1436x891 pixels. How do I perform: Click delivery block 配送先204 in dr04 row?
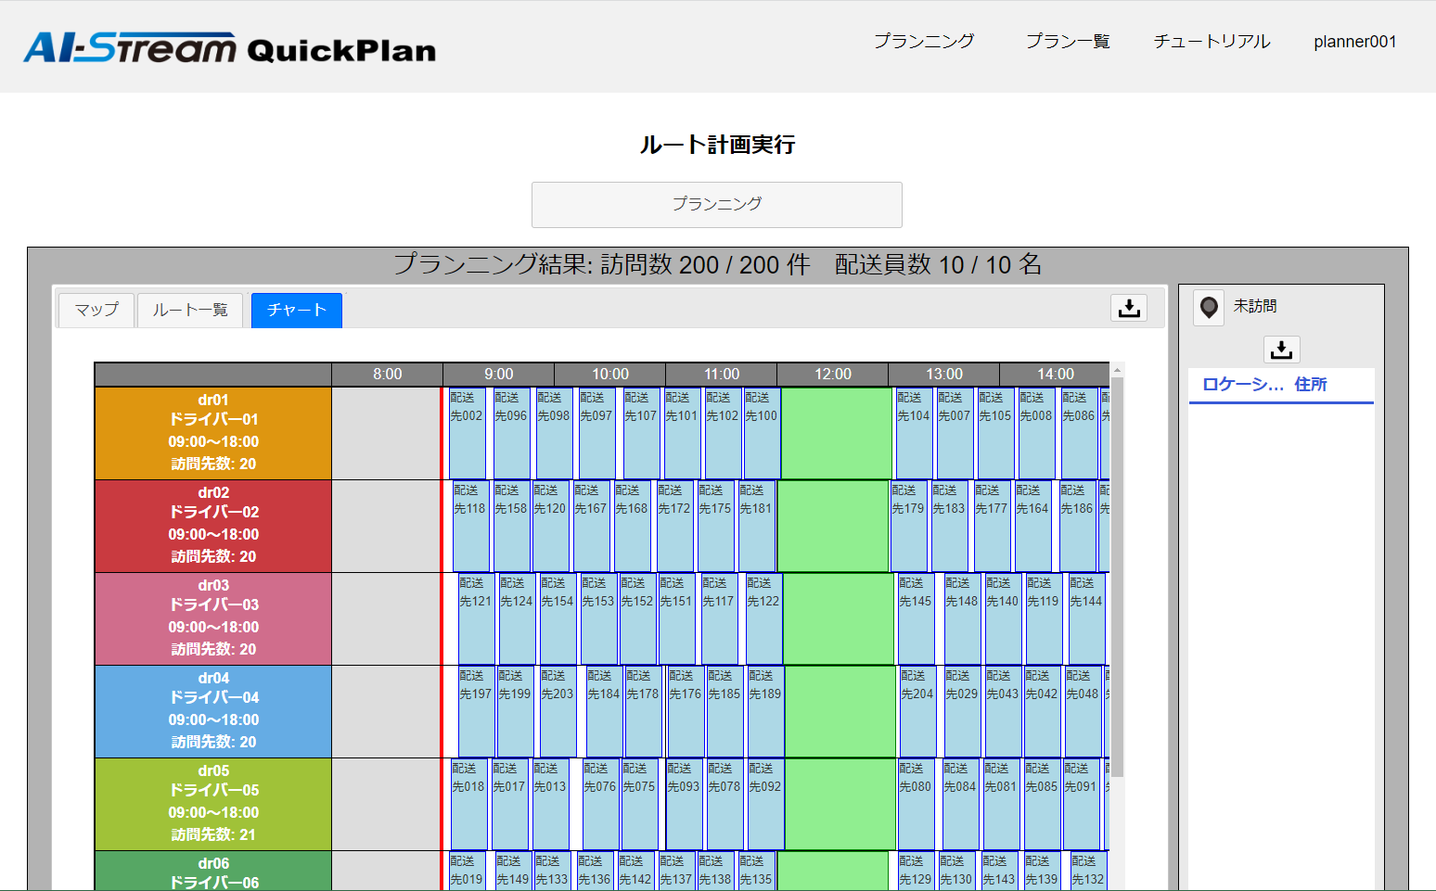point(917,711)
